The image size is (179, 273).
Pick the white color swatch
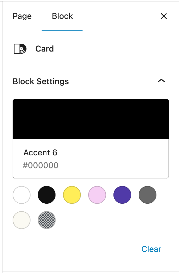(x=22, y=195)
